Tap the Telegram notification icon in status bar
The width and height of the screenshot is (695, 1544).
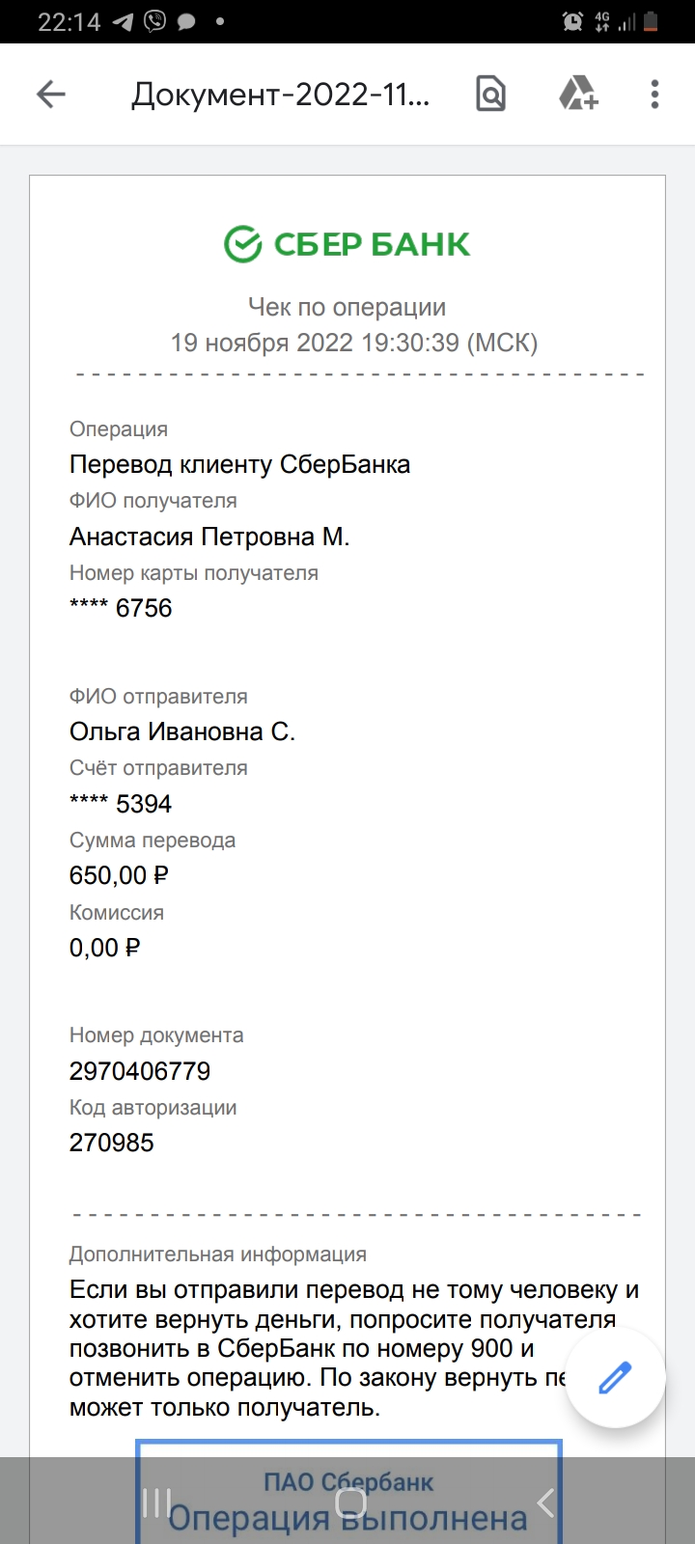pos(123,21)
